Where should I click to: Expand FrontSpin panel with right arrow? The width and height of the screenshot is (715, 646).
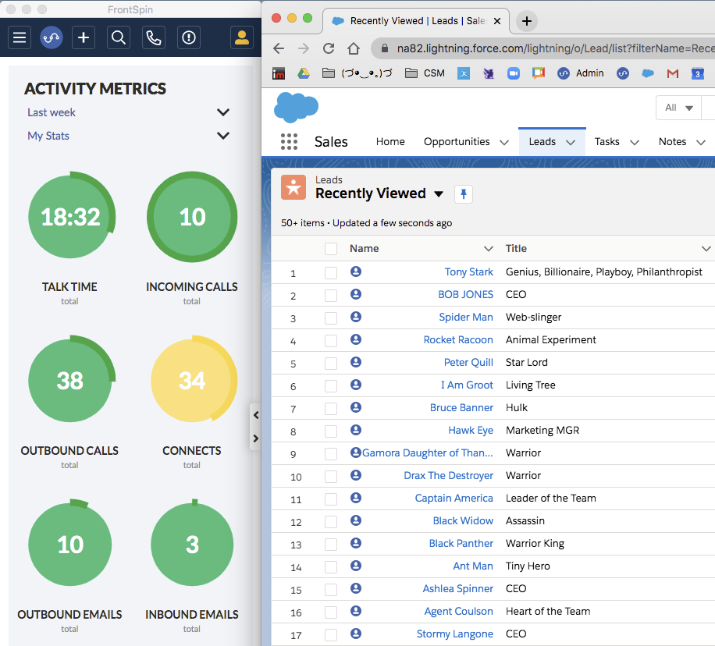pos(256,438)
